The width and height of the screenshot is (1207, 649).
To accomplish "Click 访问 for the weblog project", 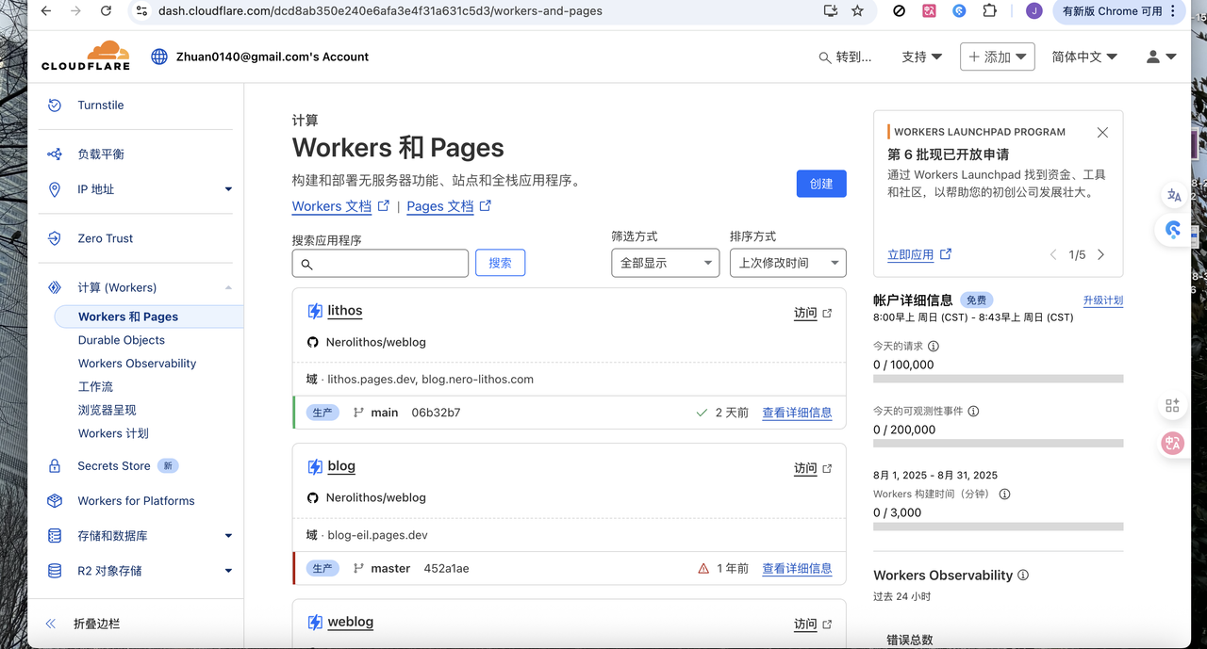I will [813, 624].
